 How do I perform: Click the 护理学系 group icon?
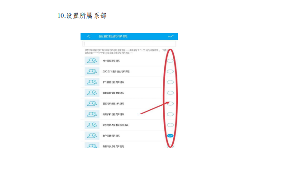click(x=92, y=136)
